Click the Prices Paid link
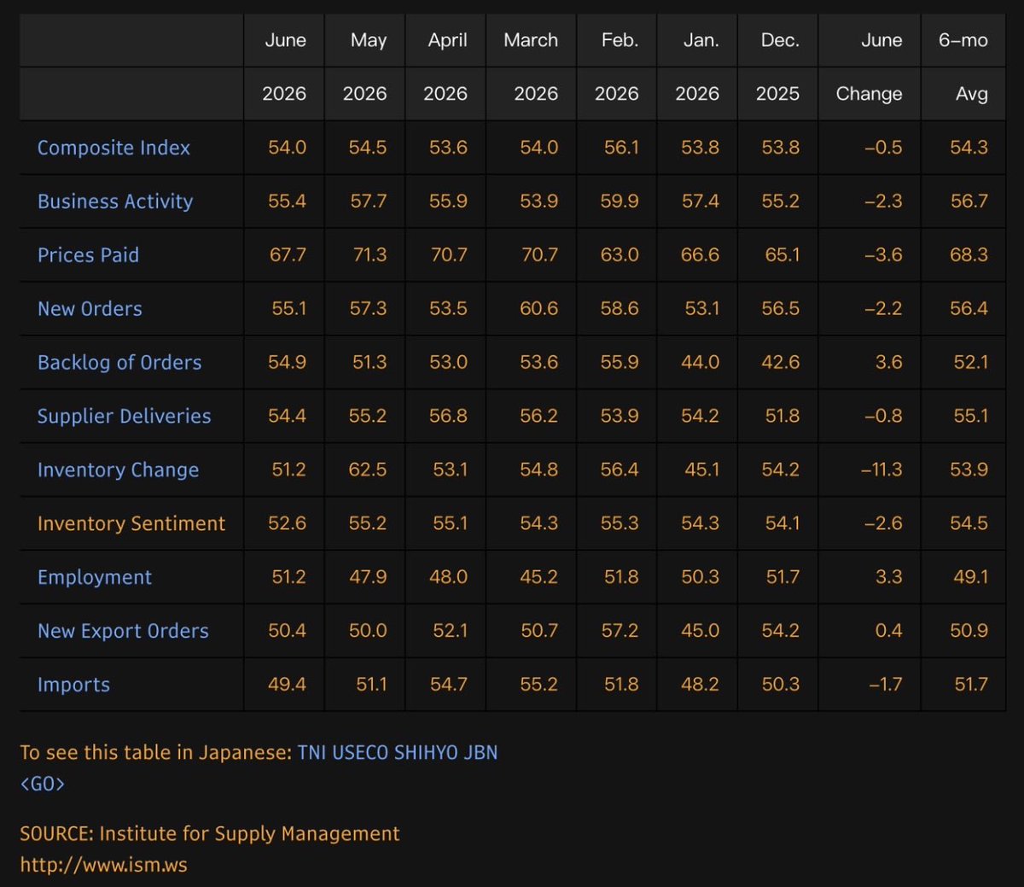1024x887 pixels. coord(88,255)
